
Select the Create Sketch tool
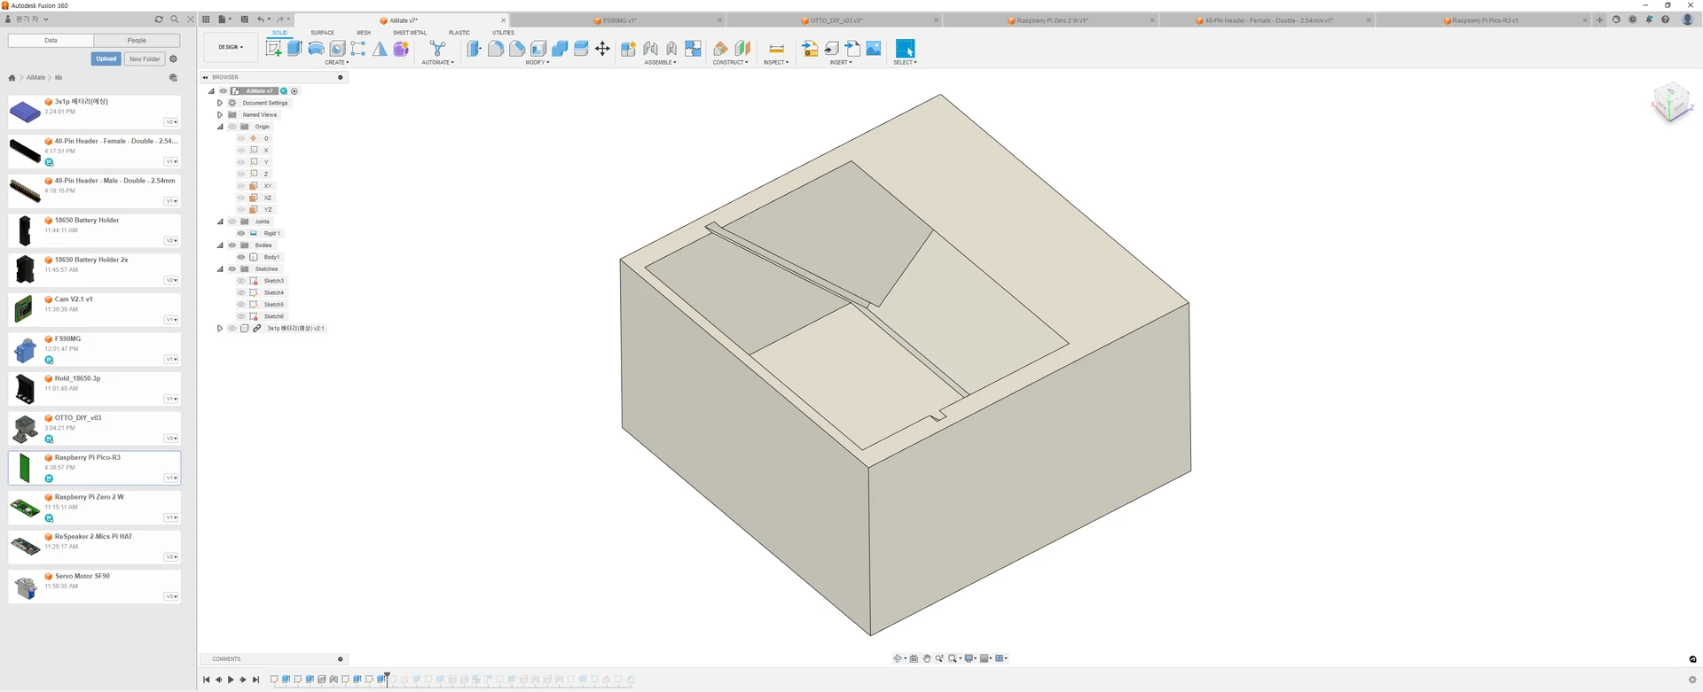274,49
